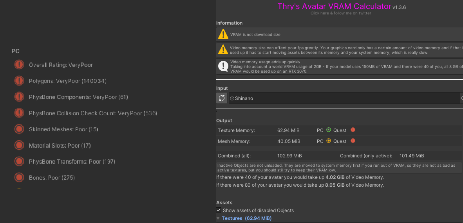This screenshot has height=223, width=463.
Task: Click the warning triangle beside VRAM is not download size
Action: click(x=223, y=34)
